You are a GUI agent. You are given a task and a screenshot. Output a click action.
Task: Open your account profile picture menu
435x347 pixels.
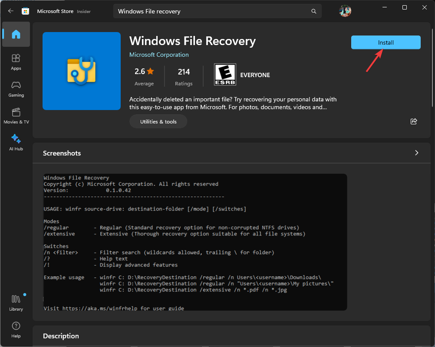click(x=345, y=11)
